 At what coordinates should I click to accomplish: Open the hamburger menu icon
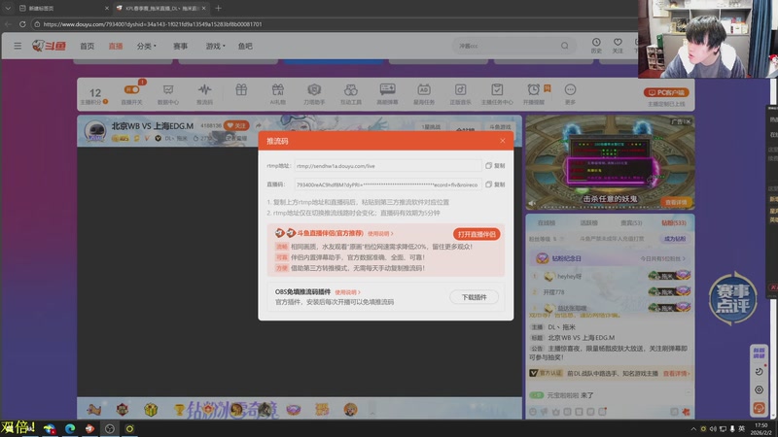(x=18, y=46)
